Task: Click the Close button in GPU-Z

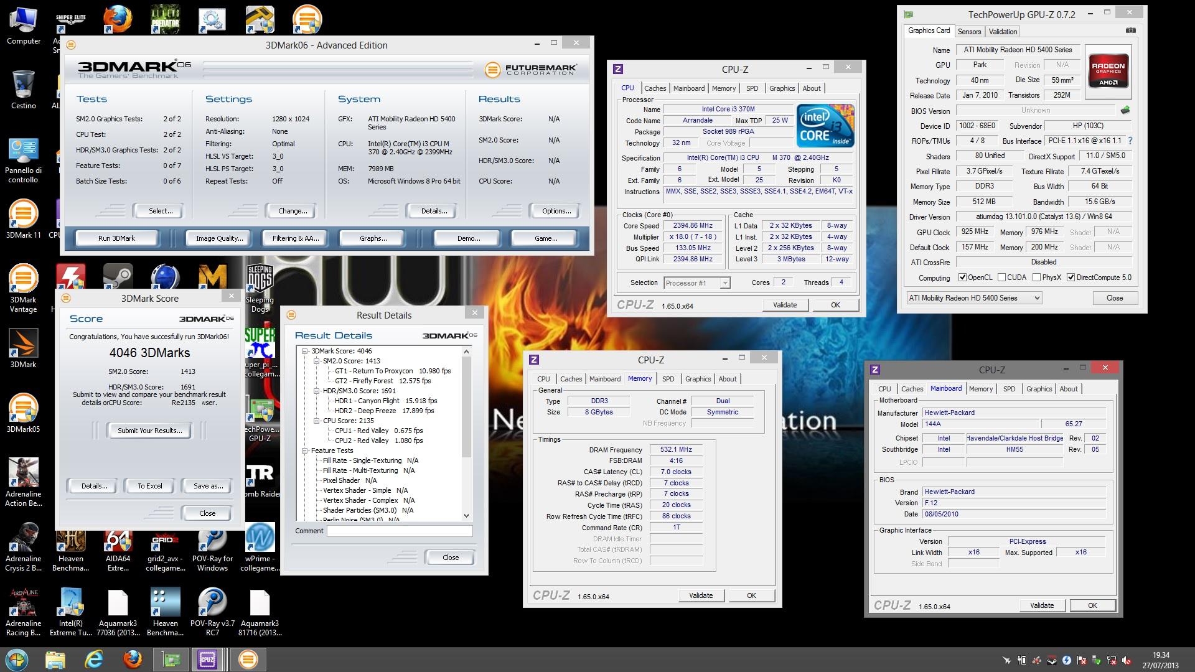Action: point(1115,298)
